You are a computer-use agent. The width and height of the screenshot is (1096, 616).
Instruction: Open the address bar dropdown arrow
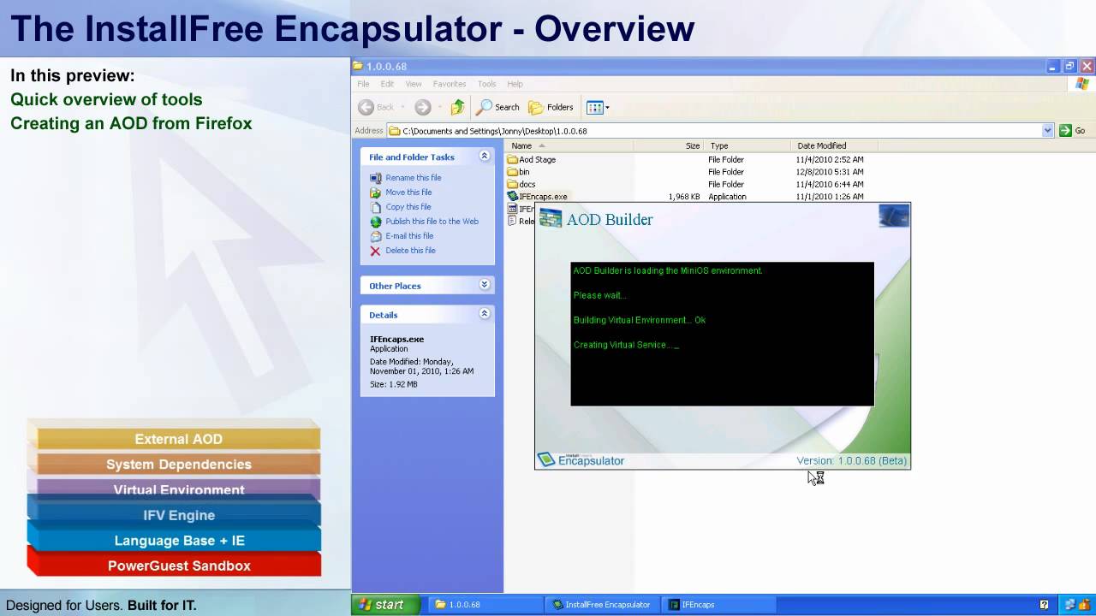(1047, 131)
